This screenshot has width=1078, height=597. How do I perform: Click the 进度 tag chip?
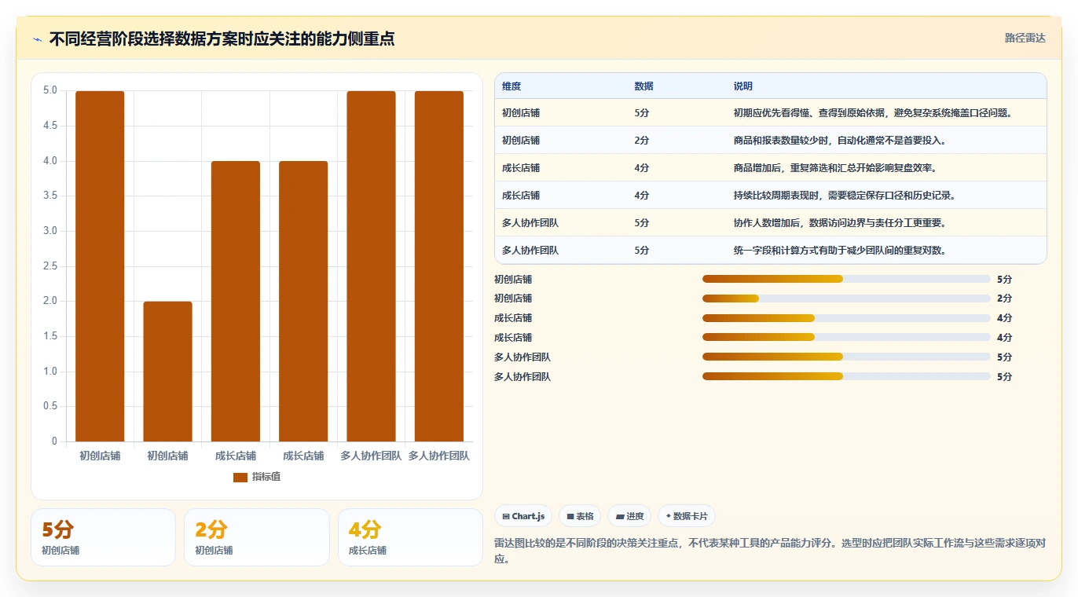(x=629, y=516)
